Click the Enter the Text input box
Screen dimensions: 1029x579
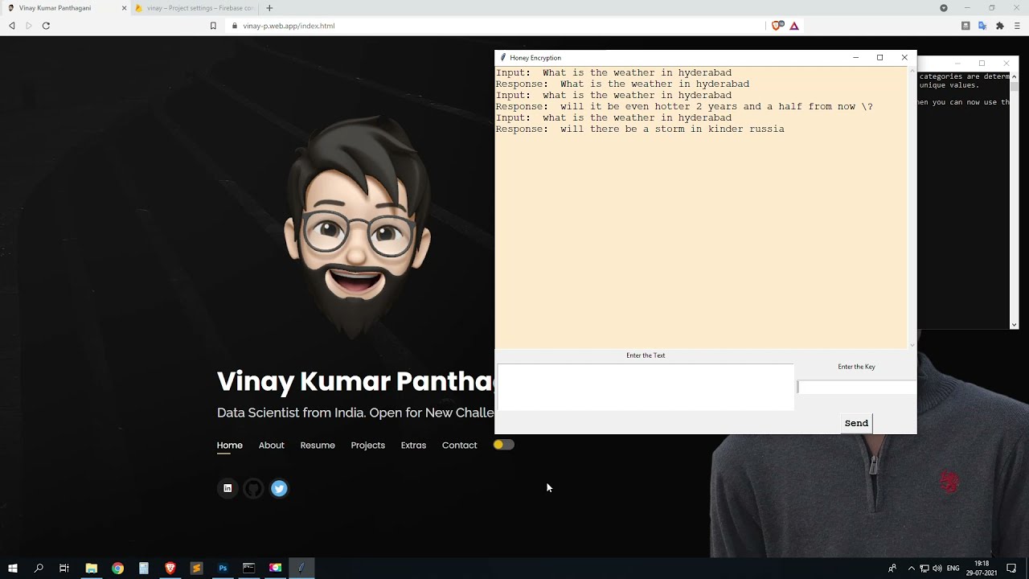(x=646, y=387)
